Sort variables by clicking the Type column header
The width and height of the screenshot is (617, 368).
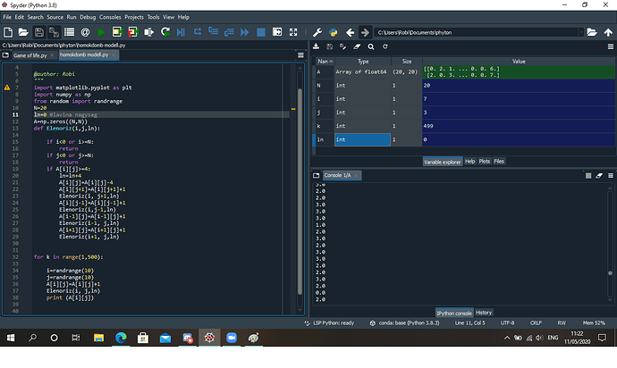[x=362, y=60]
